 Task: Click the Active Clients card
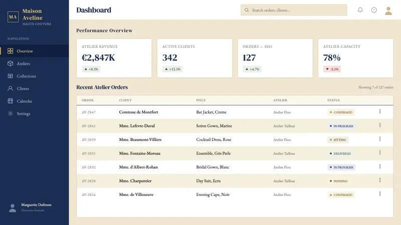pos(194,58)
